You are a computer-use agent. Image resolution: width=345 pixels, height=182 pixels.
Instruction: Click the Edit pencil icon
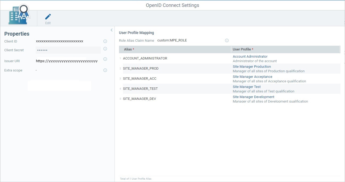[x=48, y=16]
